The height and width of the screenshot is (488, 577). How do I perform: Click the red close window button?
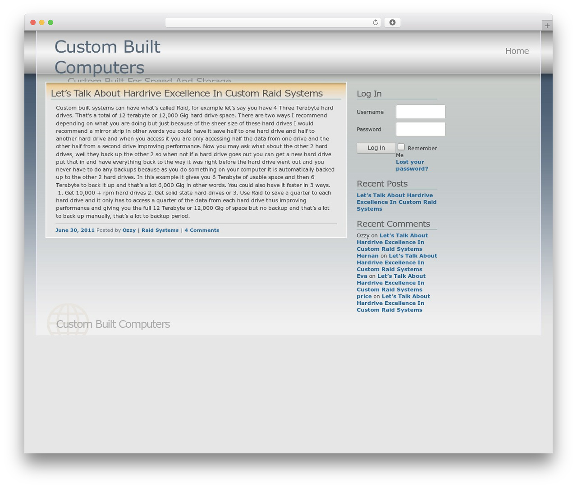pos(33,23)
